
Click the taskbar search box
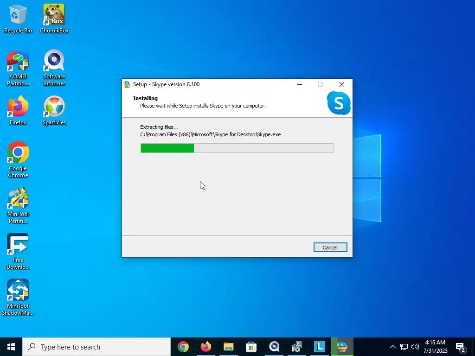tap(96, 347)
